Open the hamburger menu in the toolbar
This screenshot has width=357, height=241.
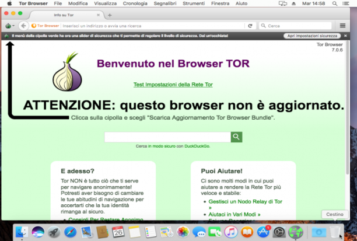[342, 26]
